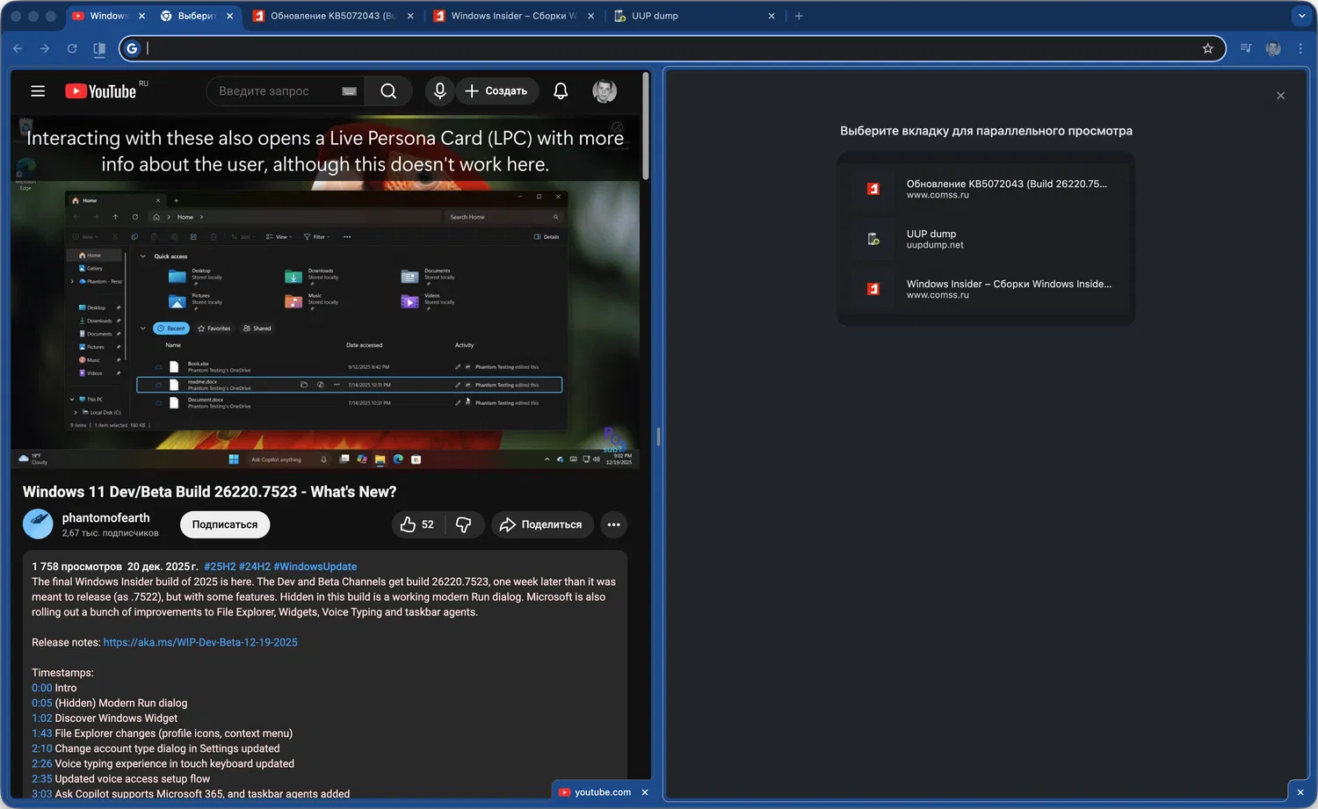Switch to the Обновление KB5072043 tab
Image resolution: width=1318 pixels, height=809 pixels.
[x=333, y=16]
